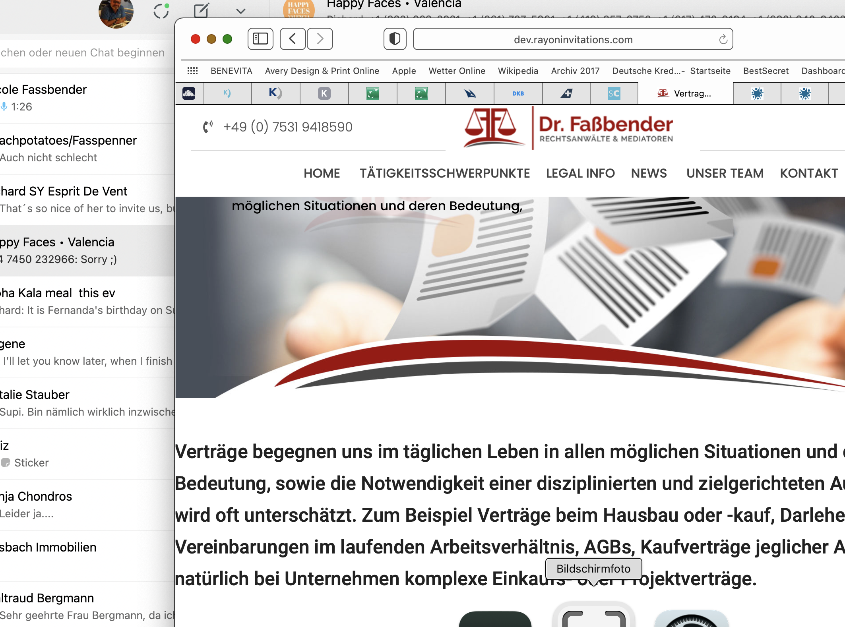The image size is (845, 627).
Task: Click the Wetter Online bookmark
Action: click(x=457, y=71)
